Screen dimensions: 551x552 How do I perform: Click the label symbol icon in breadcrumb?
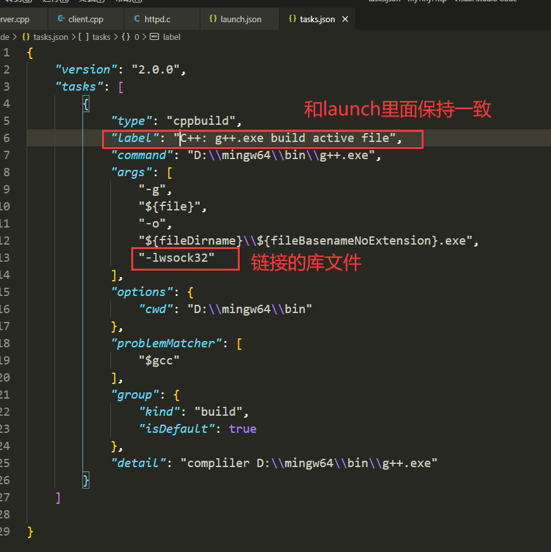154,37
